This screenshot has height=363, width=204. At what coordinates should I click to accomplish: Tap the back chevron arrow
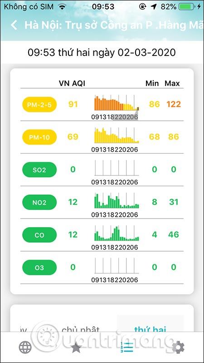pyautogui.click(x=14, y=25)
